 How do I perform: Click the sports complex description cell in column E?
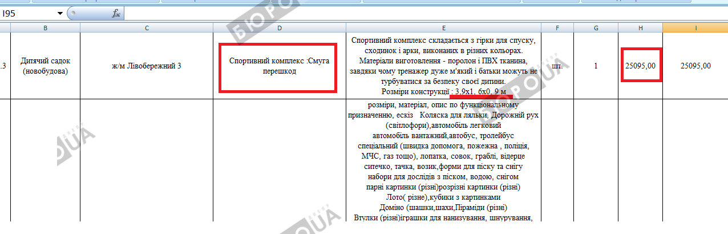[x=443, y=66]
